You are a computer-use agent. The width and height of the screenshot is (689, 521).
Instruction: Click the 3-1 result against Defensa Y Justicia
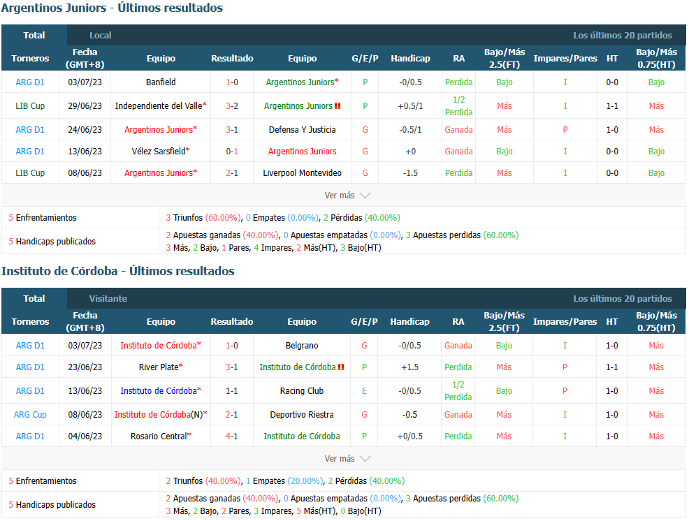(232, 130)
